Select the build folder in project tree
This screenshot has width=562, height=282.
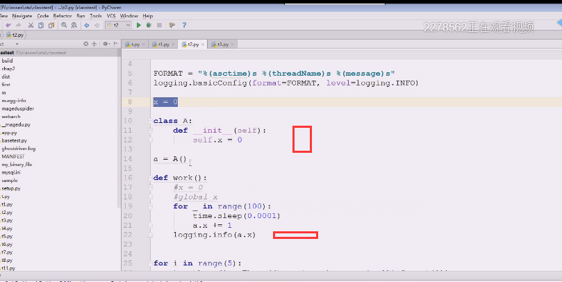(x=7, y=61)
